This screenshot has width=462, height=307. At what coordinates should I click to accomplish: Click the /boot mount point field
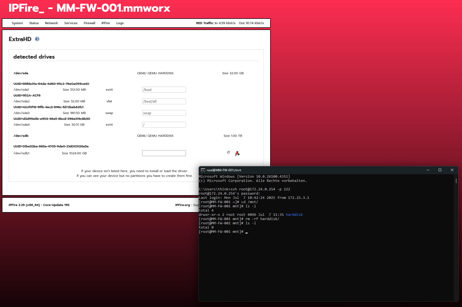pyautogui.click(x=164, y=90)
